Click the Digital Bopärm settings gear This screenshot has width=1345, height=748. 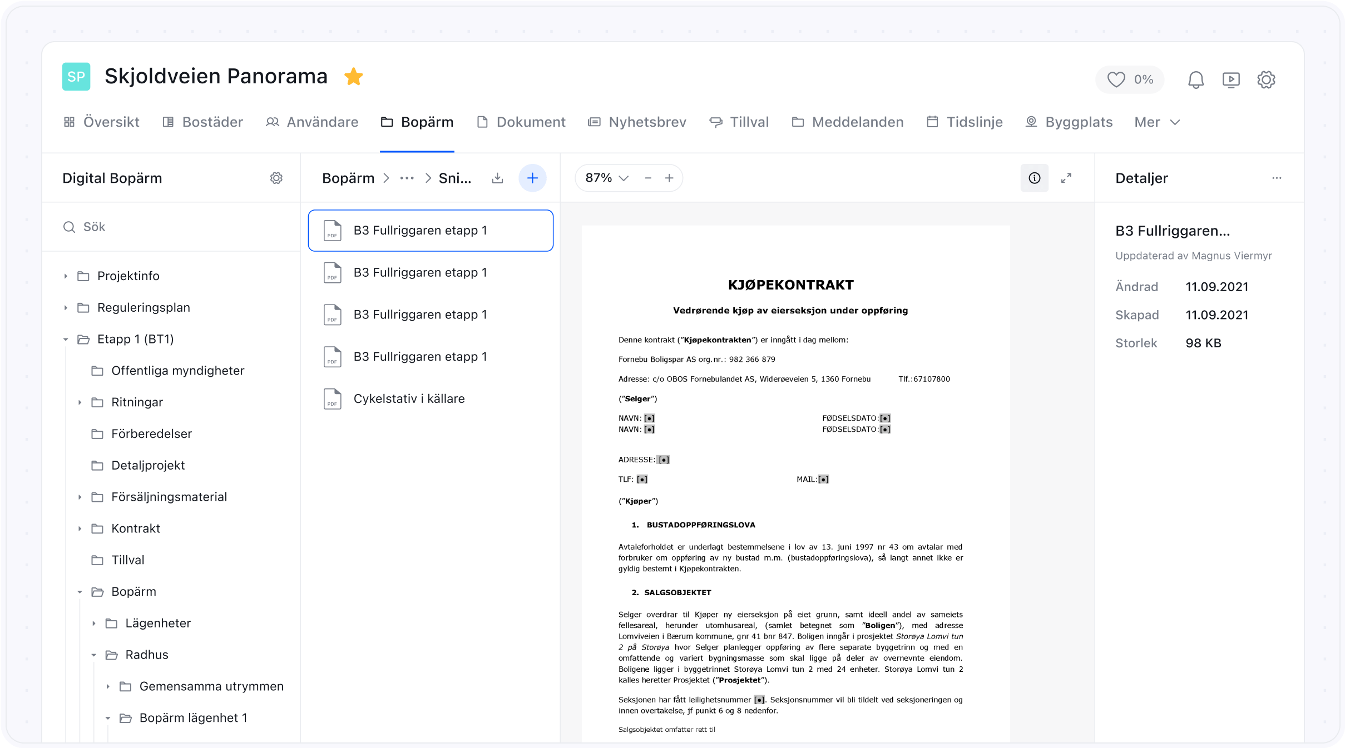coord(276,178)
